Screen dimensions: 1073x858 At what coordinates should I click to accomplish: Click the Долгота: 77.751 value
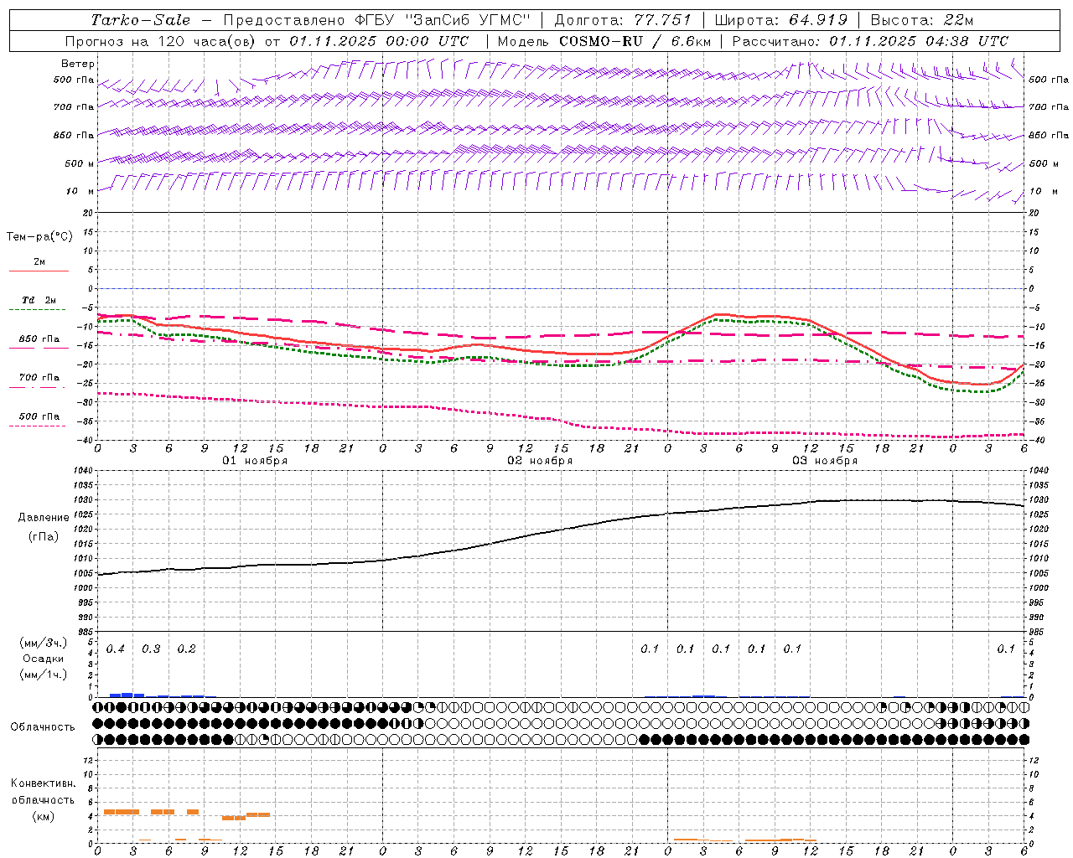coord(623,20)
